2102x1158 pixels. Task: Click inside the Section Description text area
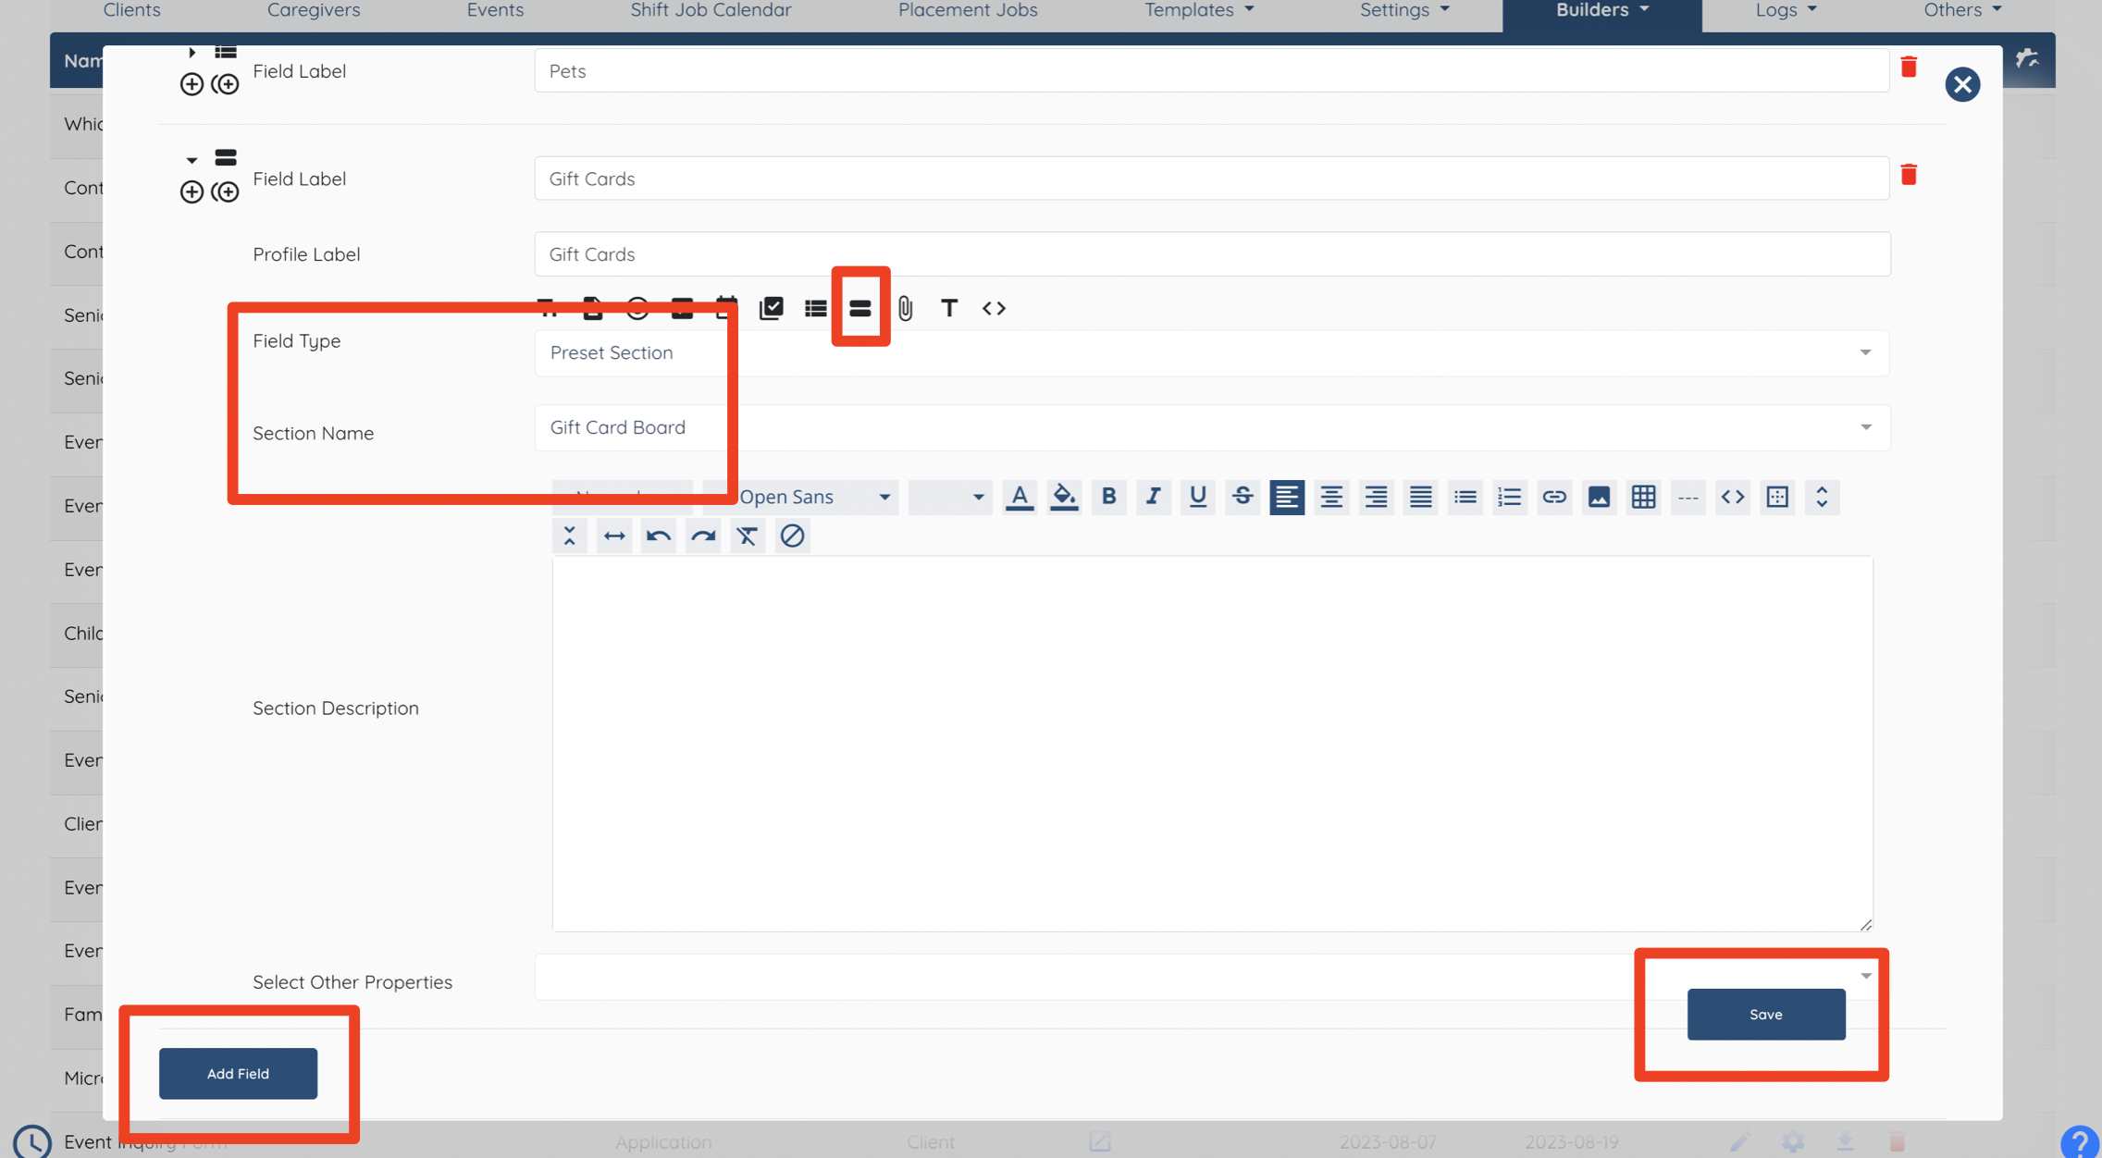tap(1212, 744)
